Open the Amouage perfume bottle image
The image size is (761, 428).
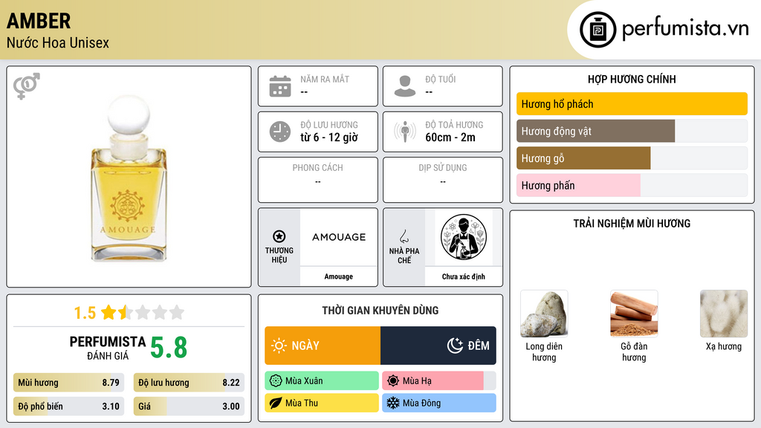[x=129, y=178]
